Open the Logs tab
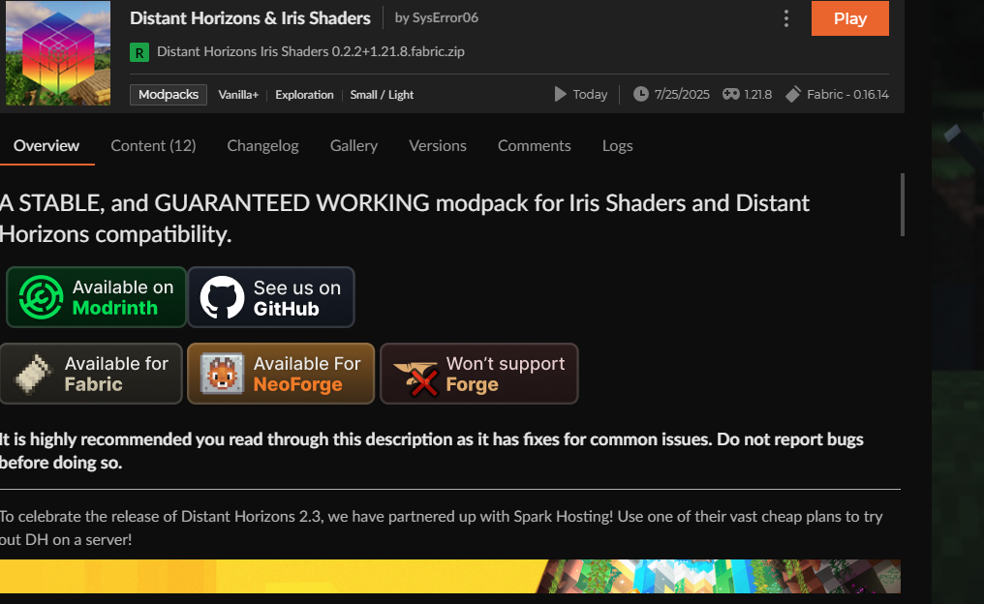984x604 pixels. click(x=618, y=145)
